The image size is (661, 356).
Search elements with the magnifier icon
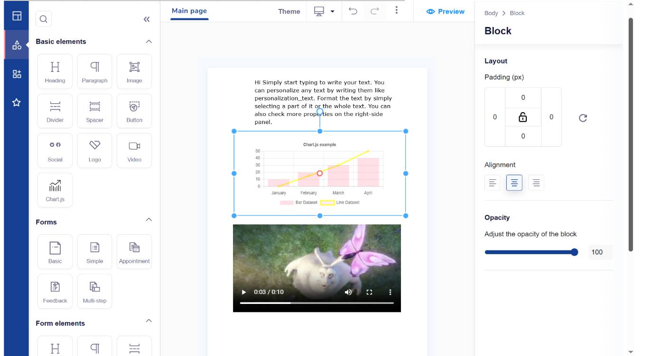tap(44, 19)
